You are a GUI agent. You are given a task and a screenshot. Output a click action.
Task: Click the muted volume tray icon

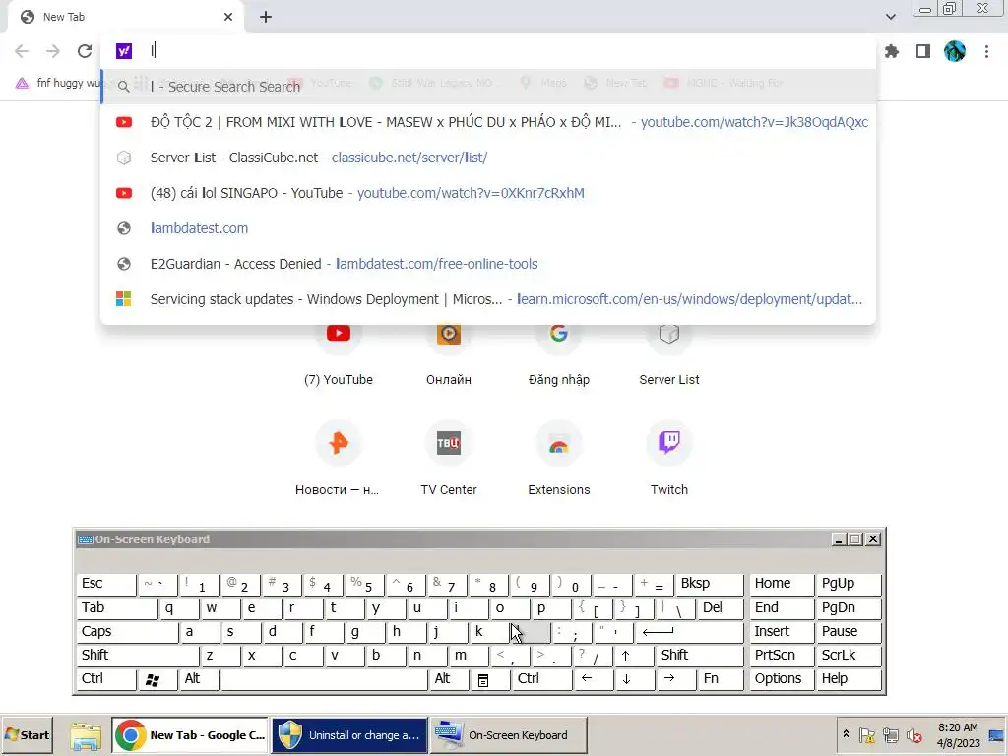(913, 734)
